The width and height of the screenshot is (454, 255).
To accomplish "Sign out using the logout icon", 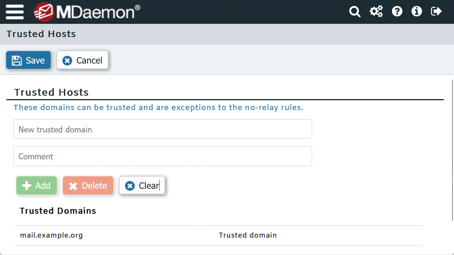I will coord(436,11).
